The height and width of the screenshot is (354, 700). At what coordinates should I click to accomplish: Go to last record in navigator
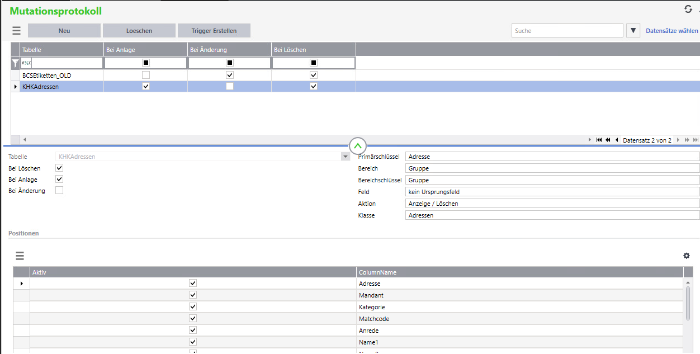(x=696, y=140)
